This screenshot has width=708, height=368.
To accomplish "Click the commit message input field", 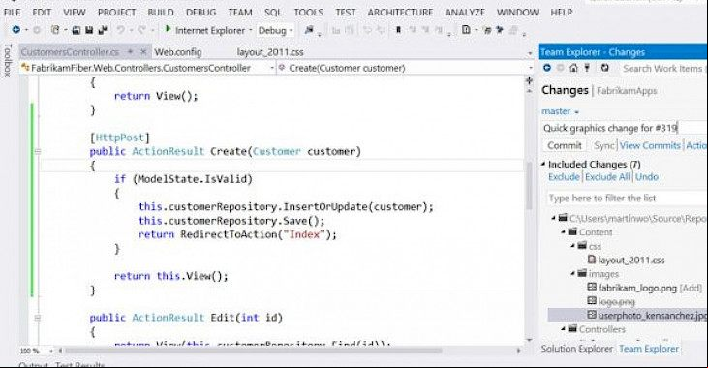I will 625,128.
